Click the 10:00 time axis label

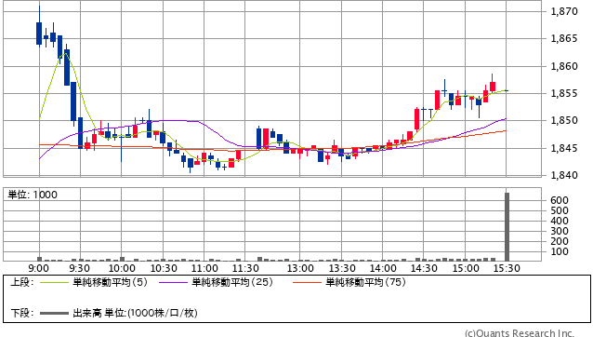[122, 268]
